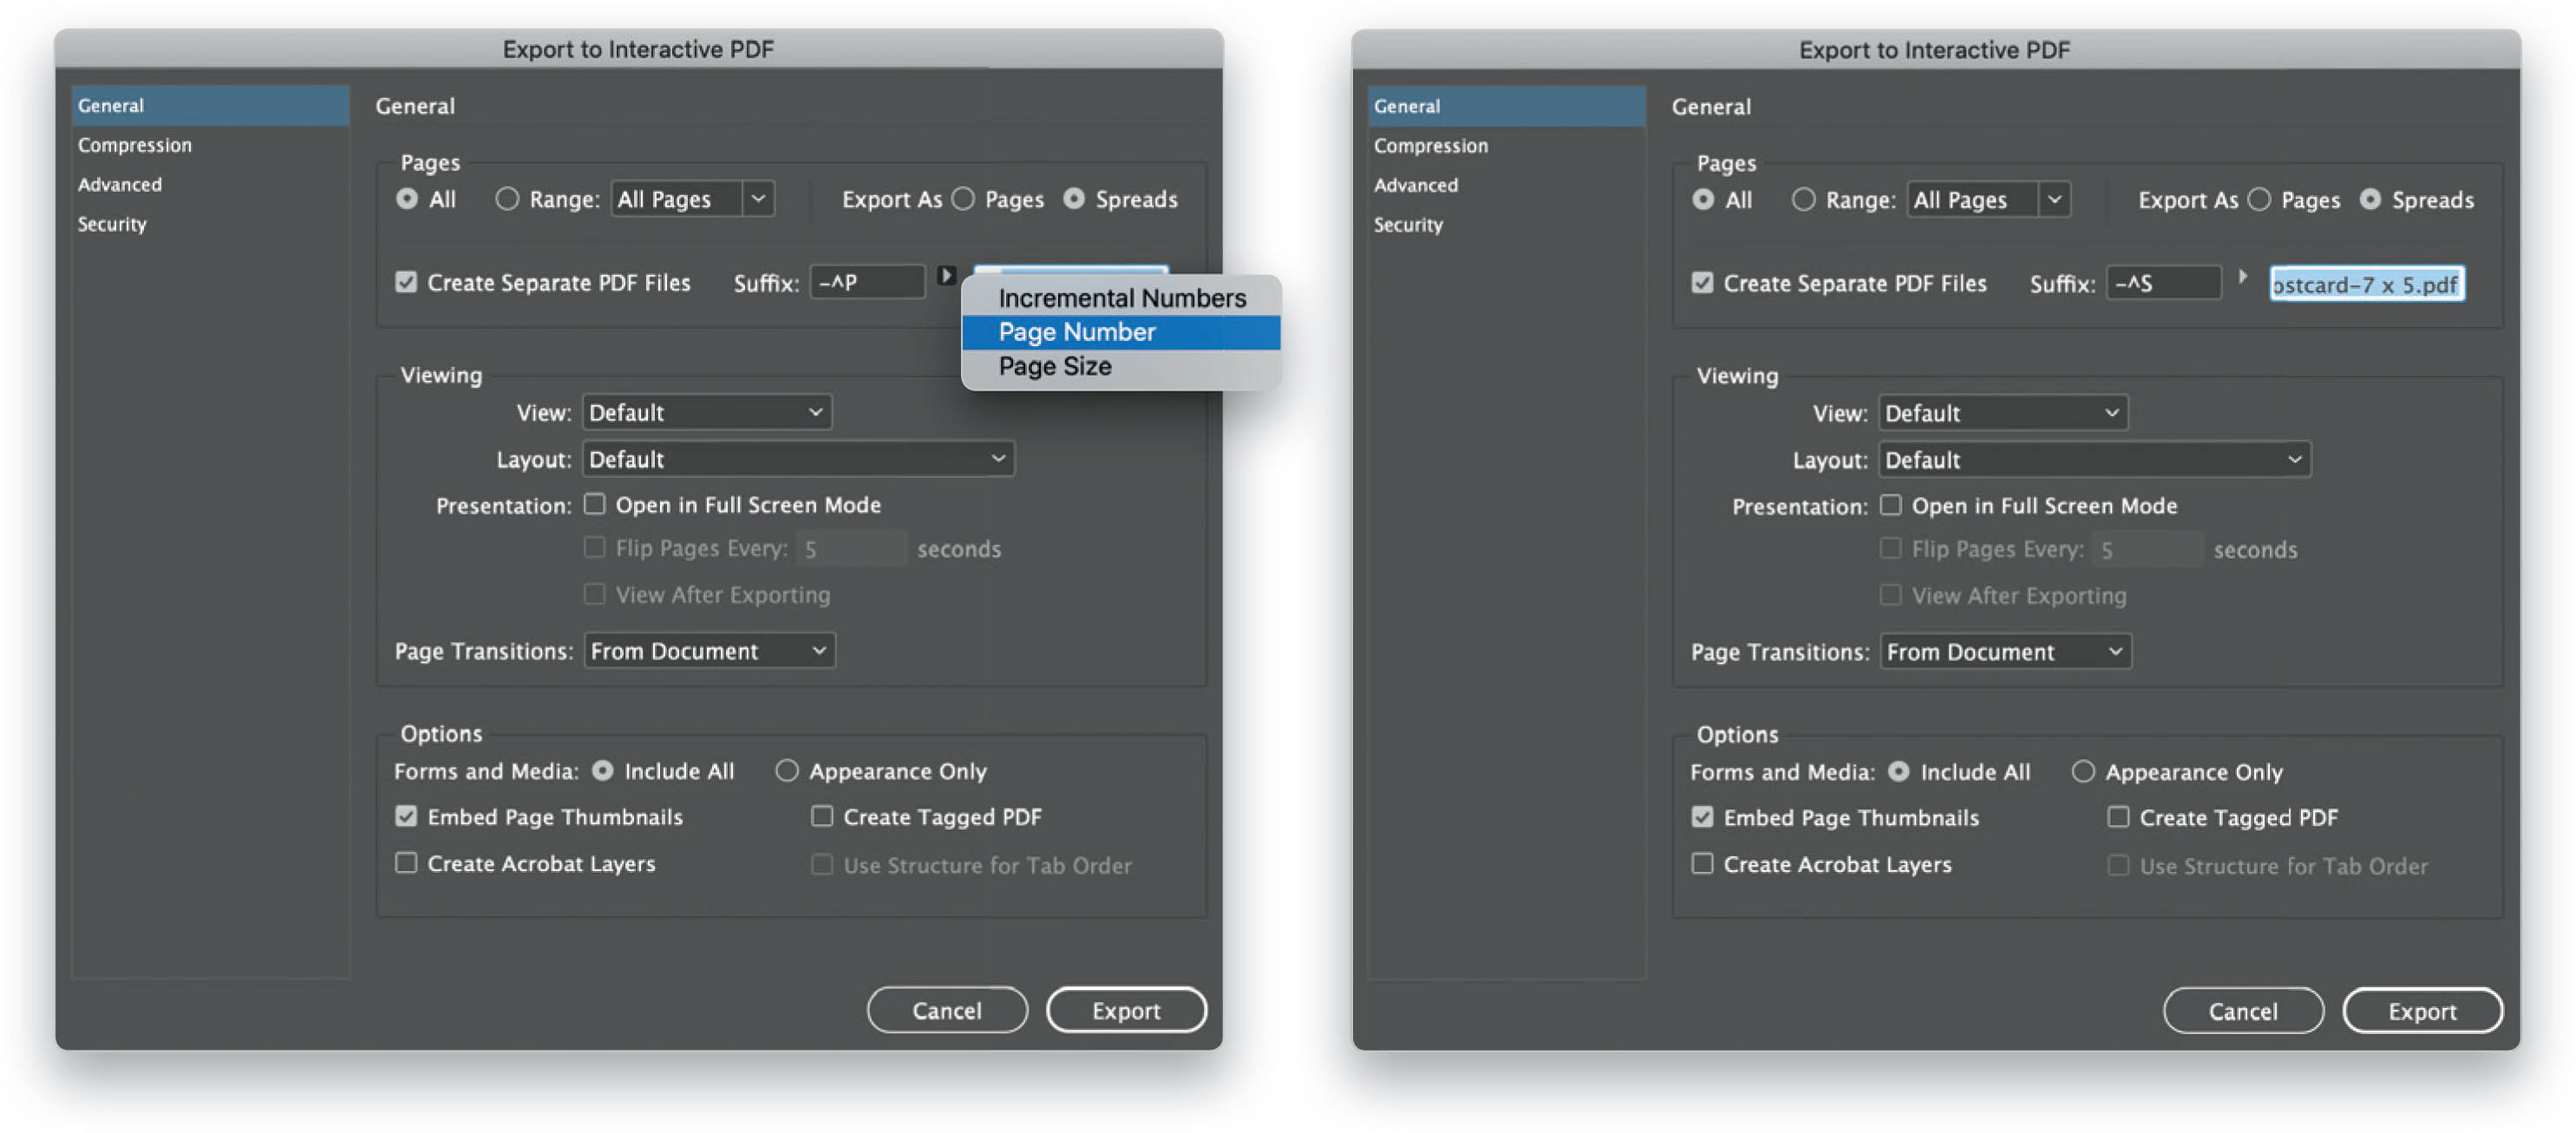
Task: Select Appearance Only in left dialog
Action: [x=787, y=771]
